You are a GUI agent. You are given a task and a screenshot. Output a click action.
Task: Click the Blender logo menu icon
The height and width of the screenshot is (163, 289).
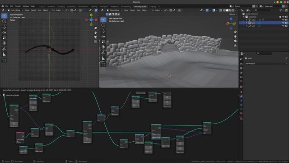(x=3, y=6)
